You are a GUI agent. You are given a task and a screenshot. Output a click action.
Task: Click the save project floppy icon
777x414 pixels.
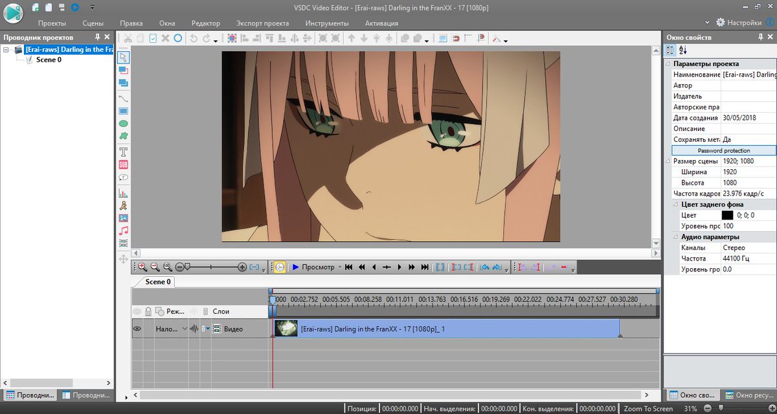click(61, 7)
